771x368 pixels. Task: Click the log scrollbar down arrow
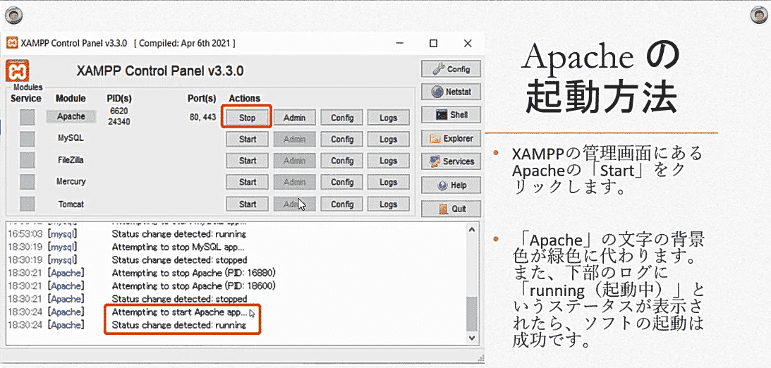click(x=471, y=338)
